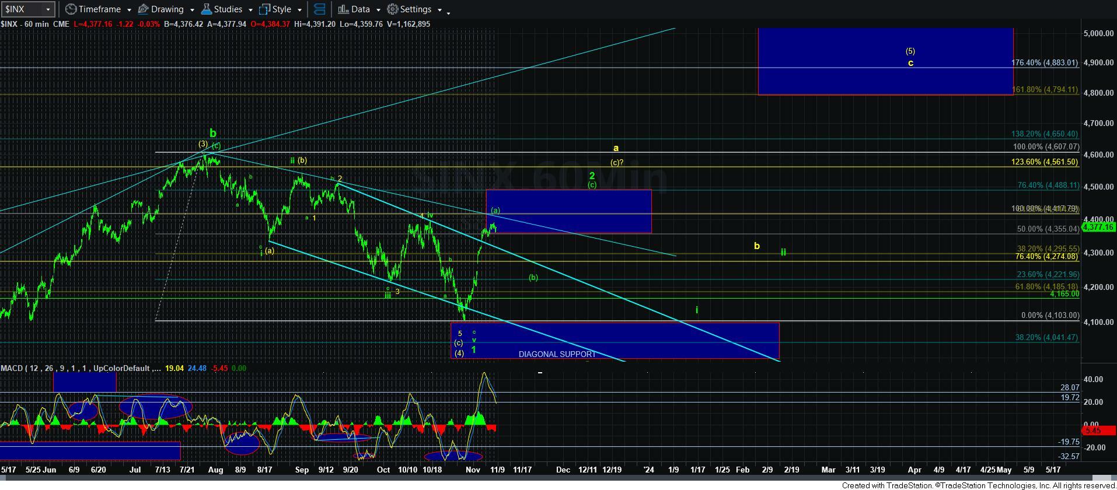
Task: Click the green 4,377.16 price axis marker
Action: pos(1098,227)
